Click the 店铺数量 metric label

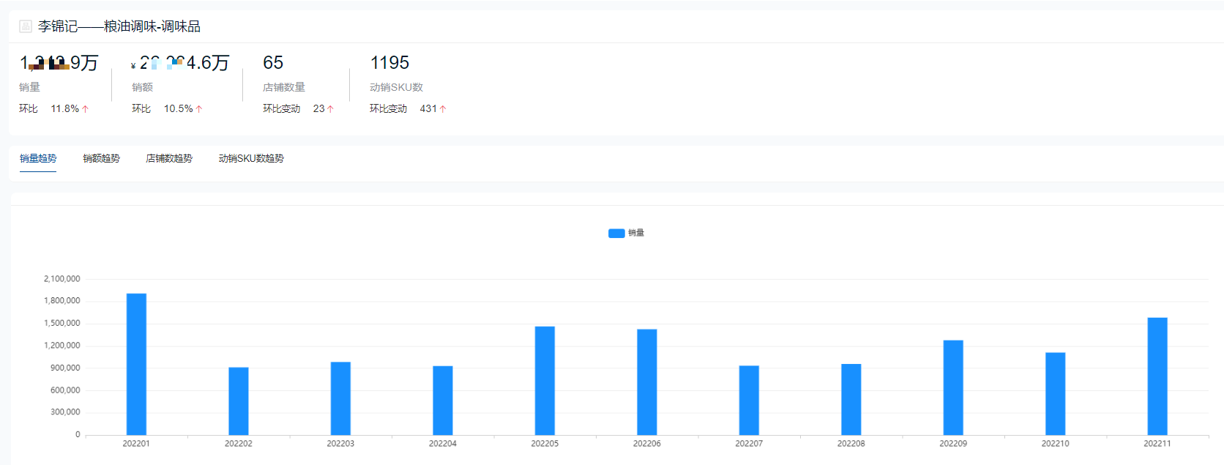point(284,87)
